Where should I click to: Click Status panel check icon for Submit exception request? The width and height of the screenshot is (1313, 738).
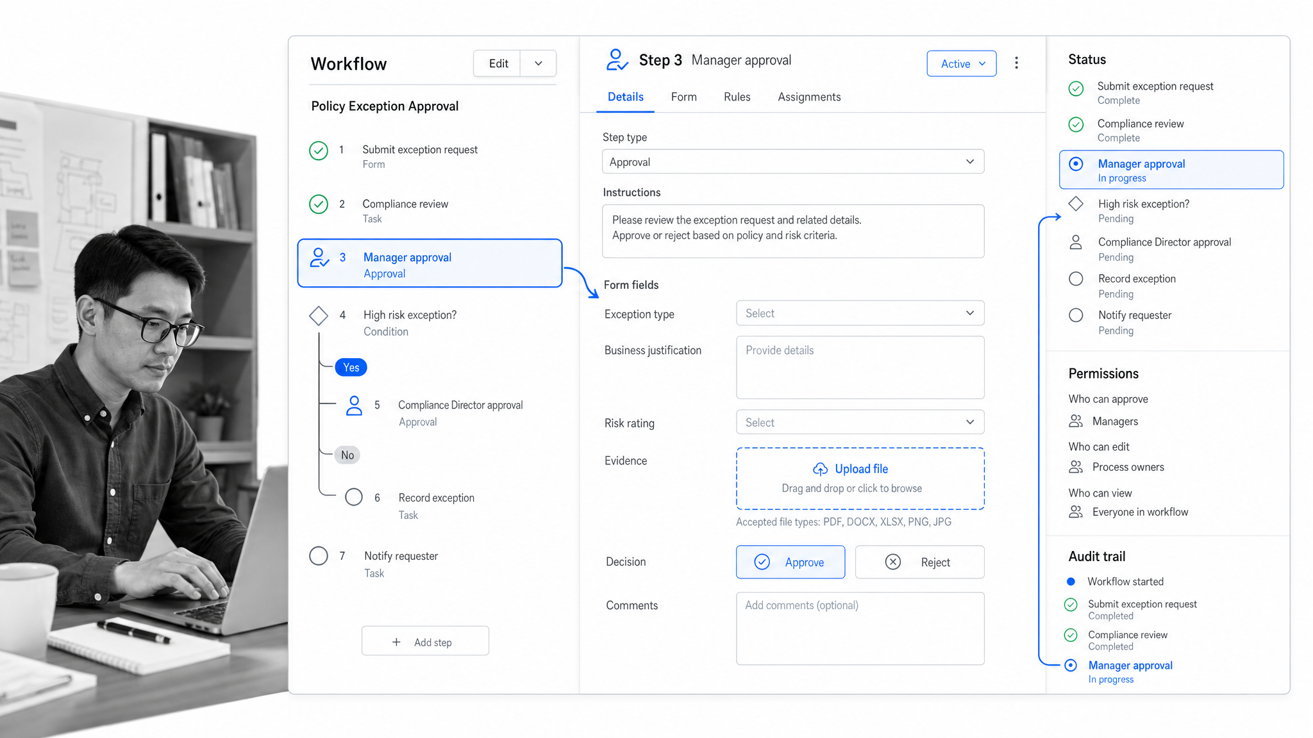[x=1076, y=88]
